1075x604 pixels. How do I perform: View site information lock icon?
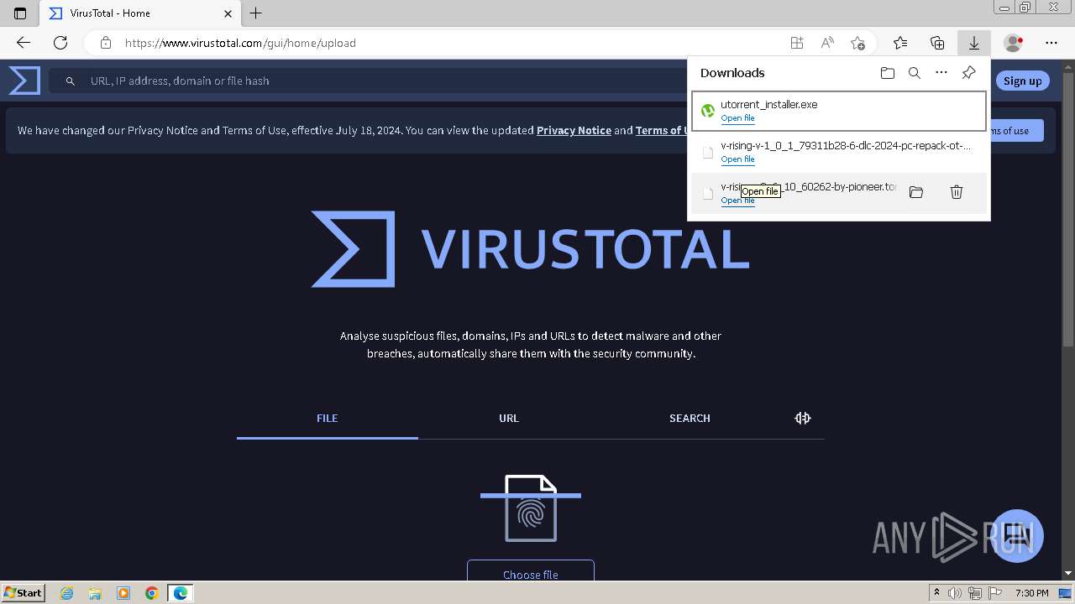106,43
